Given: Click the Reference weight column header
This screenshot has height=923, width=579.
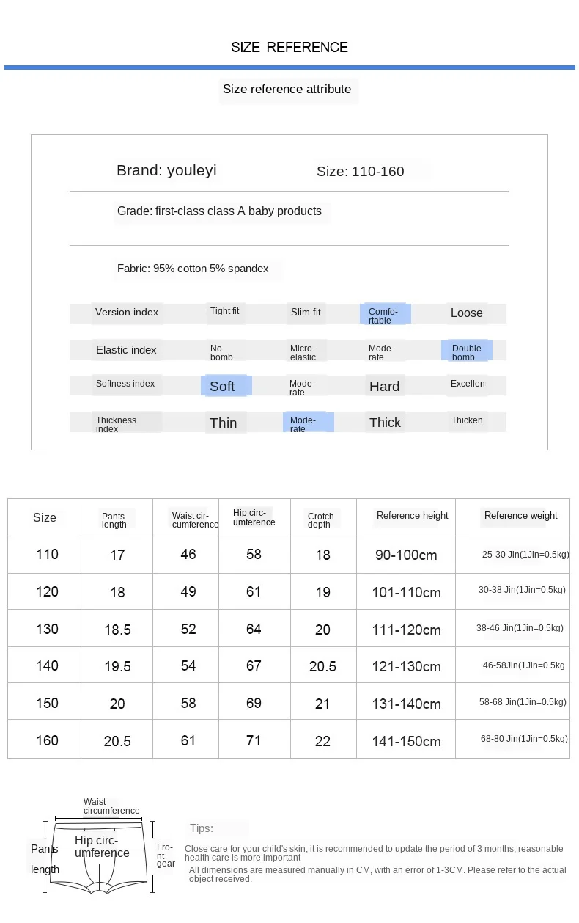Looking at the screenshot, I should [520, 516].
